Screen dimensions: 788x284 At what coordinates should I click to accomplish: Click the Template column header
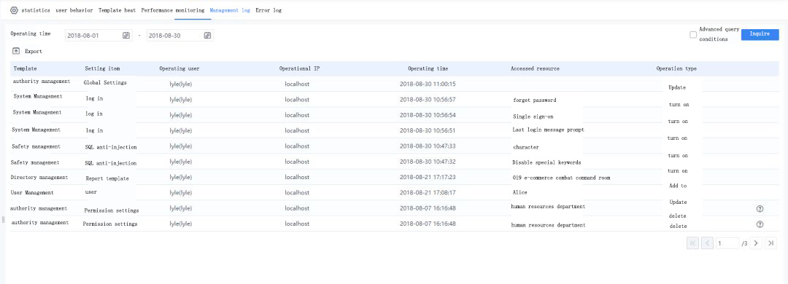[x=25, y=68]
